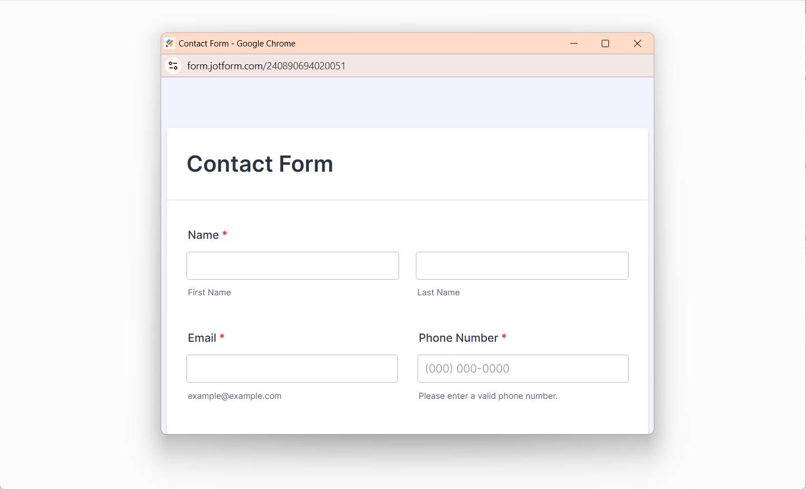Click the "Please enter a valid phone number" hint

coord(488,396)
